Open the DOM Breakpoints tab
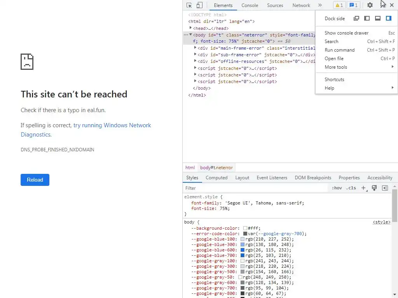398x298 pixels. click(x=313, y=178)
